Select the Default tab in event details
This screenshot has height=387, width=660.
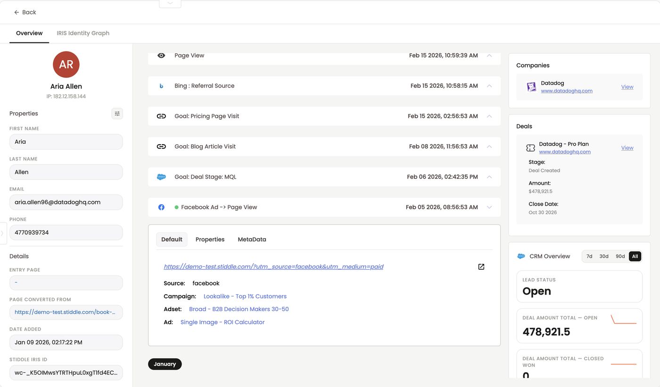click(172, 239)
